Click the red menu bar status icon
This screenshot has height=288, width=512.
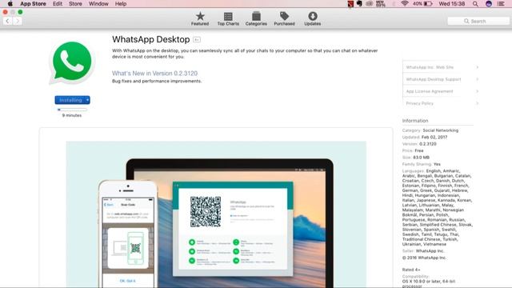coord(350,4)
